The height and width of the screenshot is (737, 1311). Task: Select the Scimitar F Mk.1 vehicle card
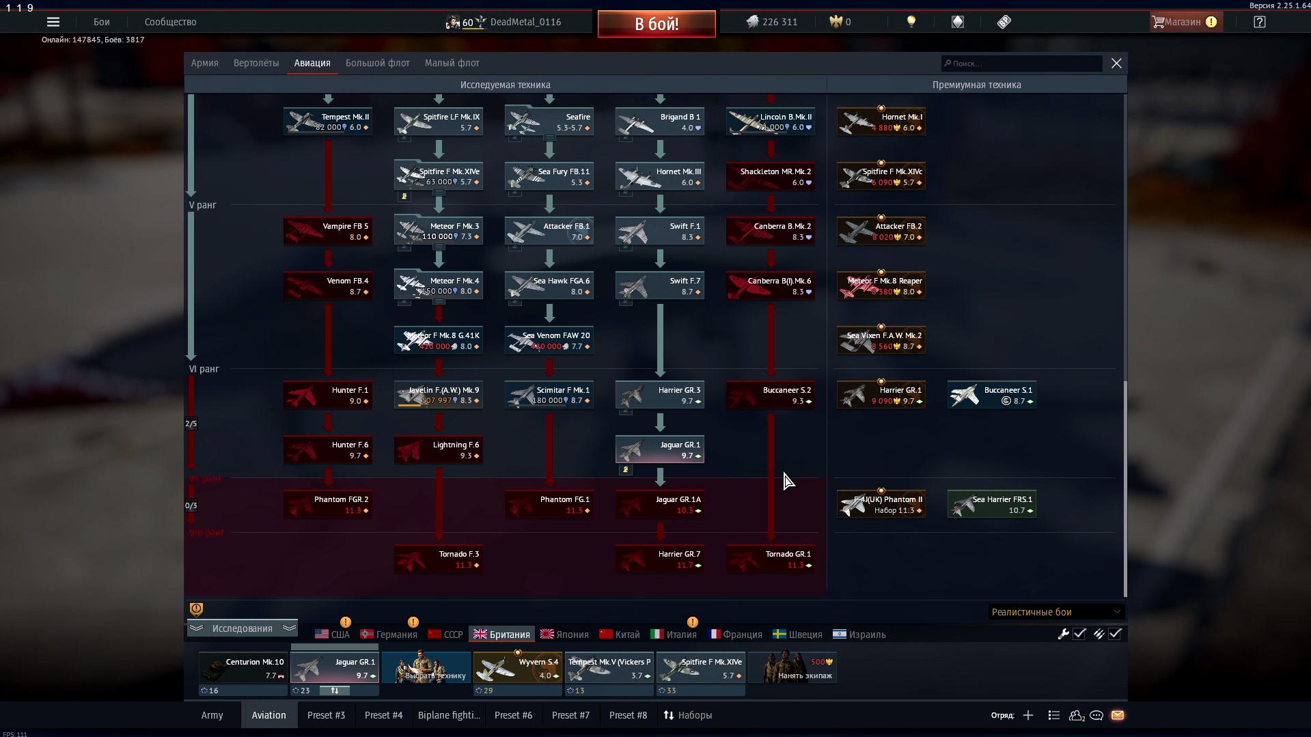click(549, 395)
